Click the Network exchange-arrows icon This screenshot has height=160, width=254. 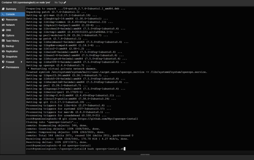coord(3,25)
